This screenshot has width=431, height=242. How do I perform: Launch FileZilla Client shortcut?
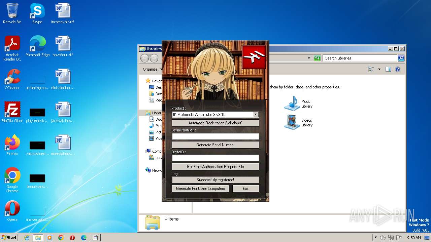(x=12, y=112)
